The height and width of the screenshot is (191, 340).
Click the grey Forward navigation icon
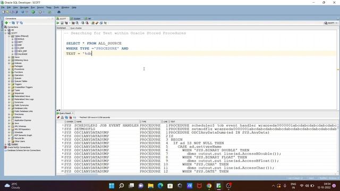click(x=40, y=12)
